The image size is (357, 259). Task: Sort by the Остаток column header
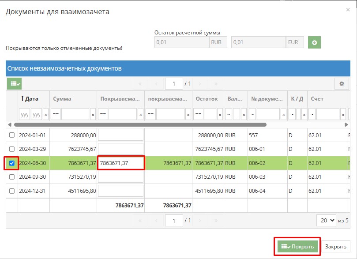pos(207,99)
